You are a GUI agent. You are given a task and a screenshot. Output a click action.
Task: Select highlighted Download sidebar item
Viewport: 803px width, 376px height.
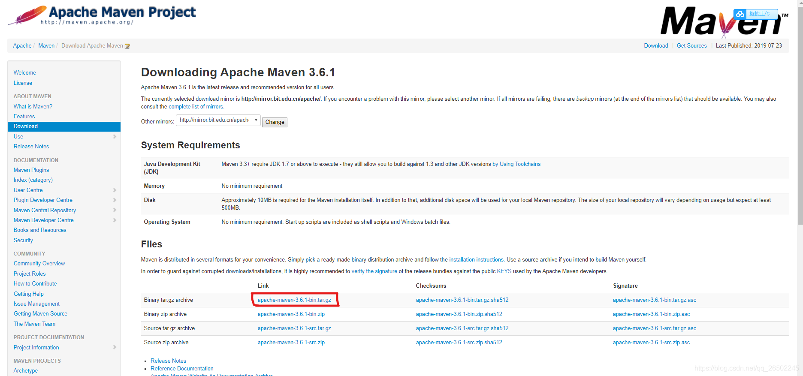(x=64, y=126)
